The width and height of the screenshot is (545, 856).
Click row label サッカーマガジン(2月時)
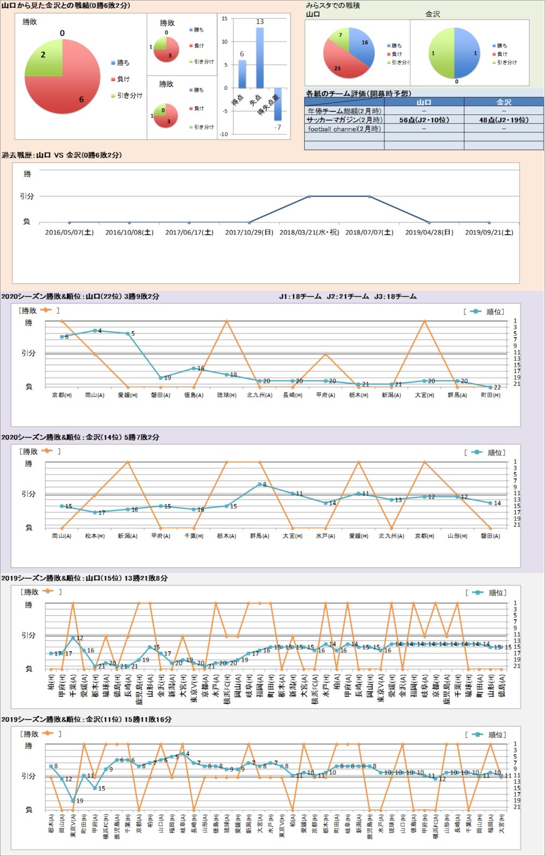tap(344, 120)
